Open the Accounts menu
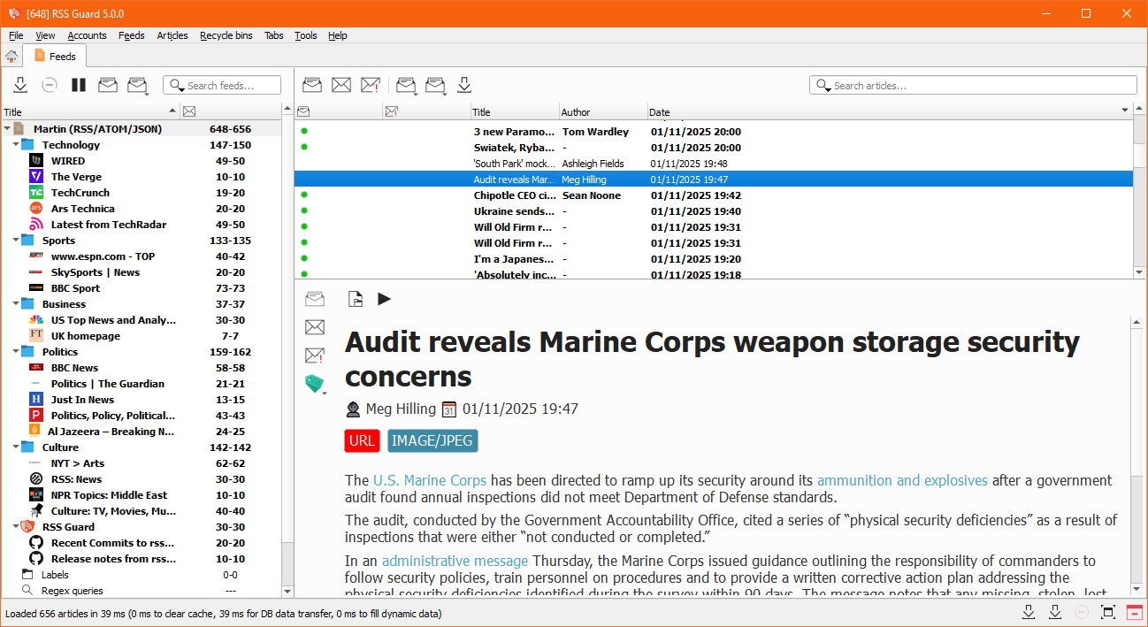1148x627 pixels. [87, 35]
